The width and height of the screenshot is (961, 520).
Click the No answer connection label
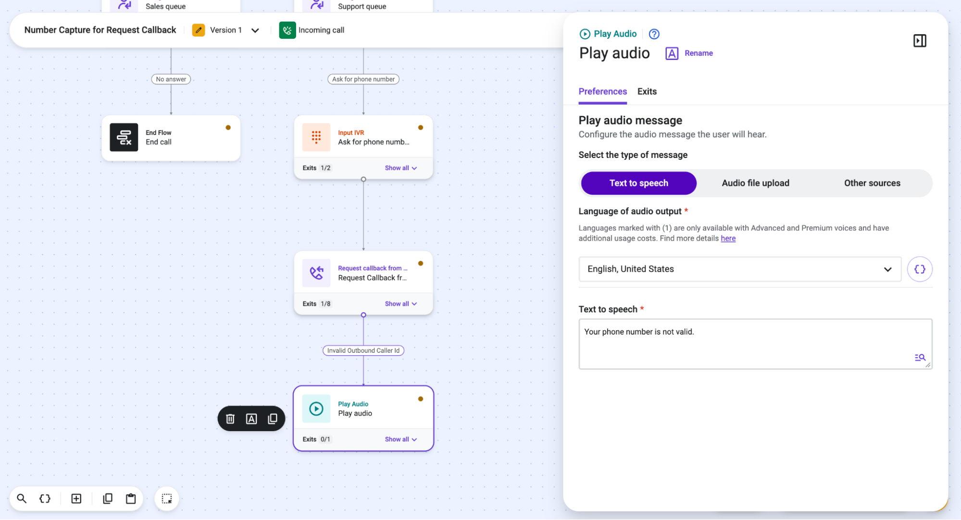click(171, 79)
